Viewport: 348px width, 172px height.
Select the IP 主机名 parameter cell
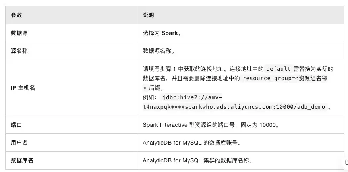click(x=23, y=88)
